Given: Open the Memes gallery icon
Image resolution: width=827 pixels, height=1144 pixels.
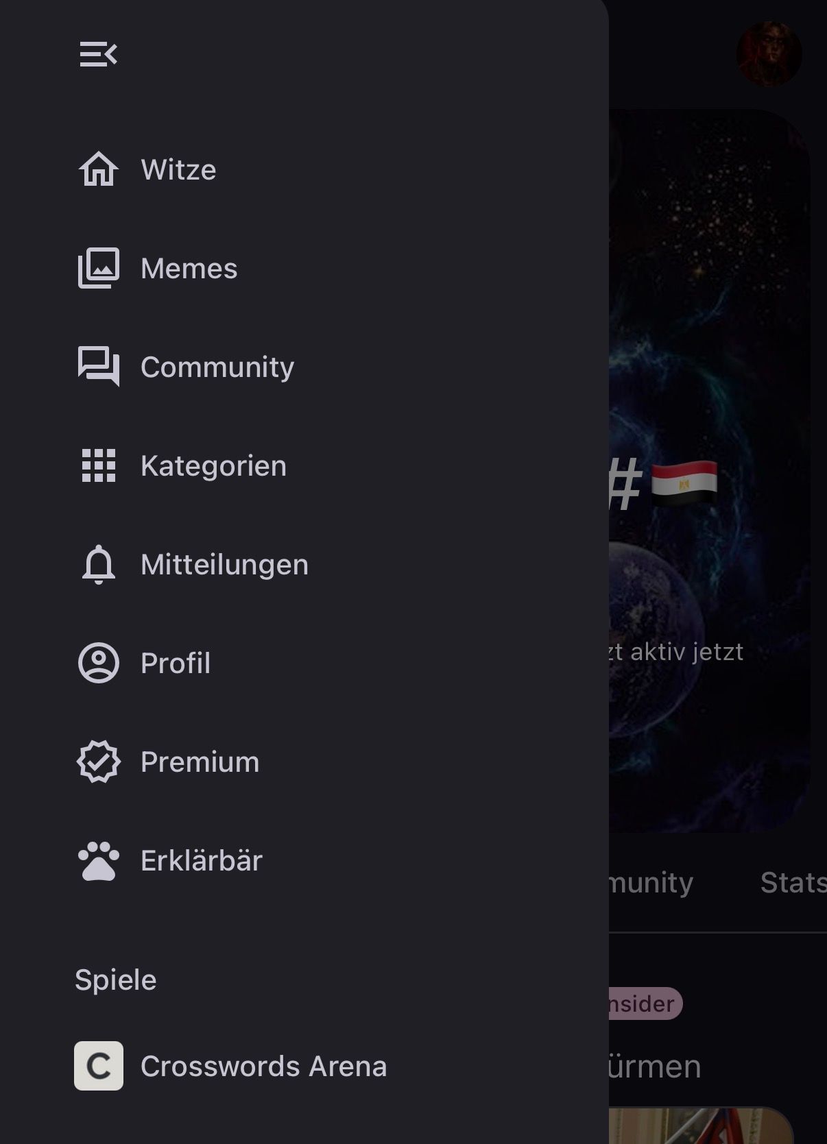Looking at the screenshot, I should point(98,268).
